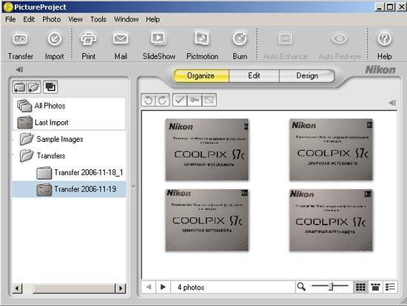Open the Transfer tool in the toolbar

[20, 45]
